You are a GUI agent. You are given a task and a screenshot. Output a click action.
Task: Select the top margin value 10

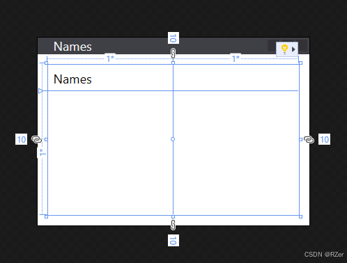(x=173, y=38)
